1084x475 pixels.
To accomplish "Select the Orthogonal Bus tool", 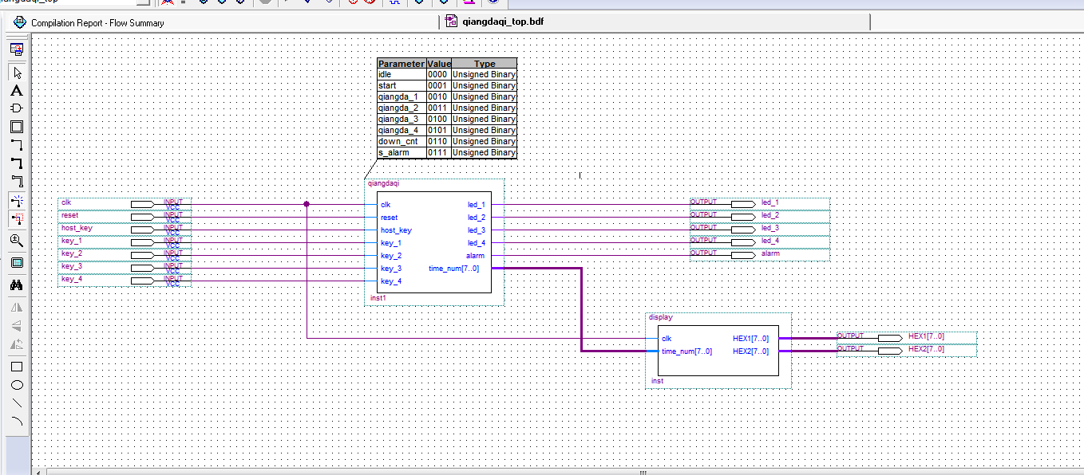I will coord(16,163).
